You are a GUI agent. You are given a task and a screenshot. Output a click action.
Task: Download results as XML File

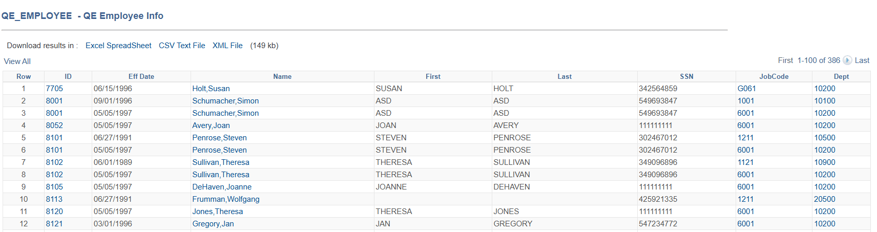point(227,46)
